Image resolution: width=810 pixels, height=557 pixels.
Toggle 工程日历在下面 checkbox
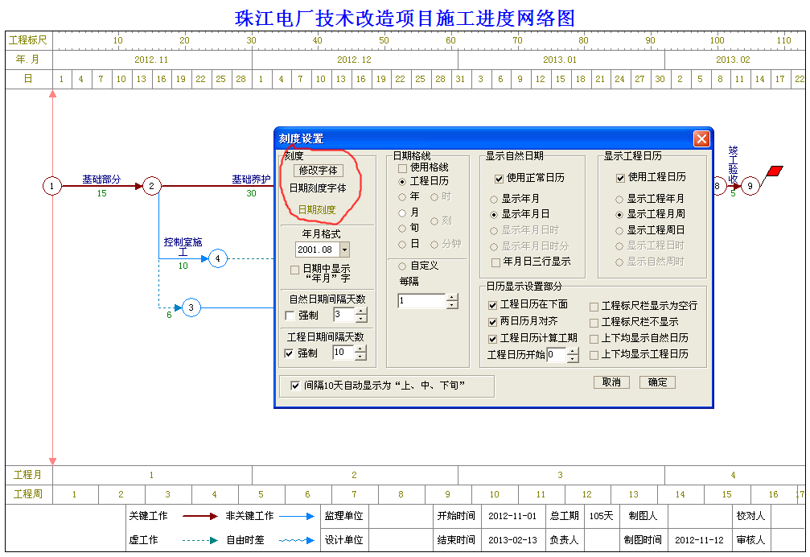493,305
